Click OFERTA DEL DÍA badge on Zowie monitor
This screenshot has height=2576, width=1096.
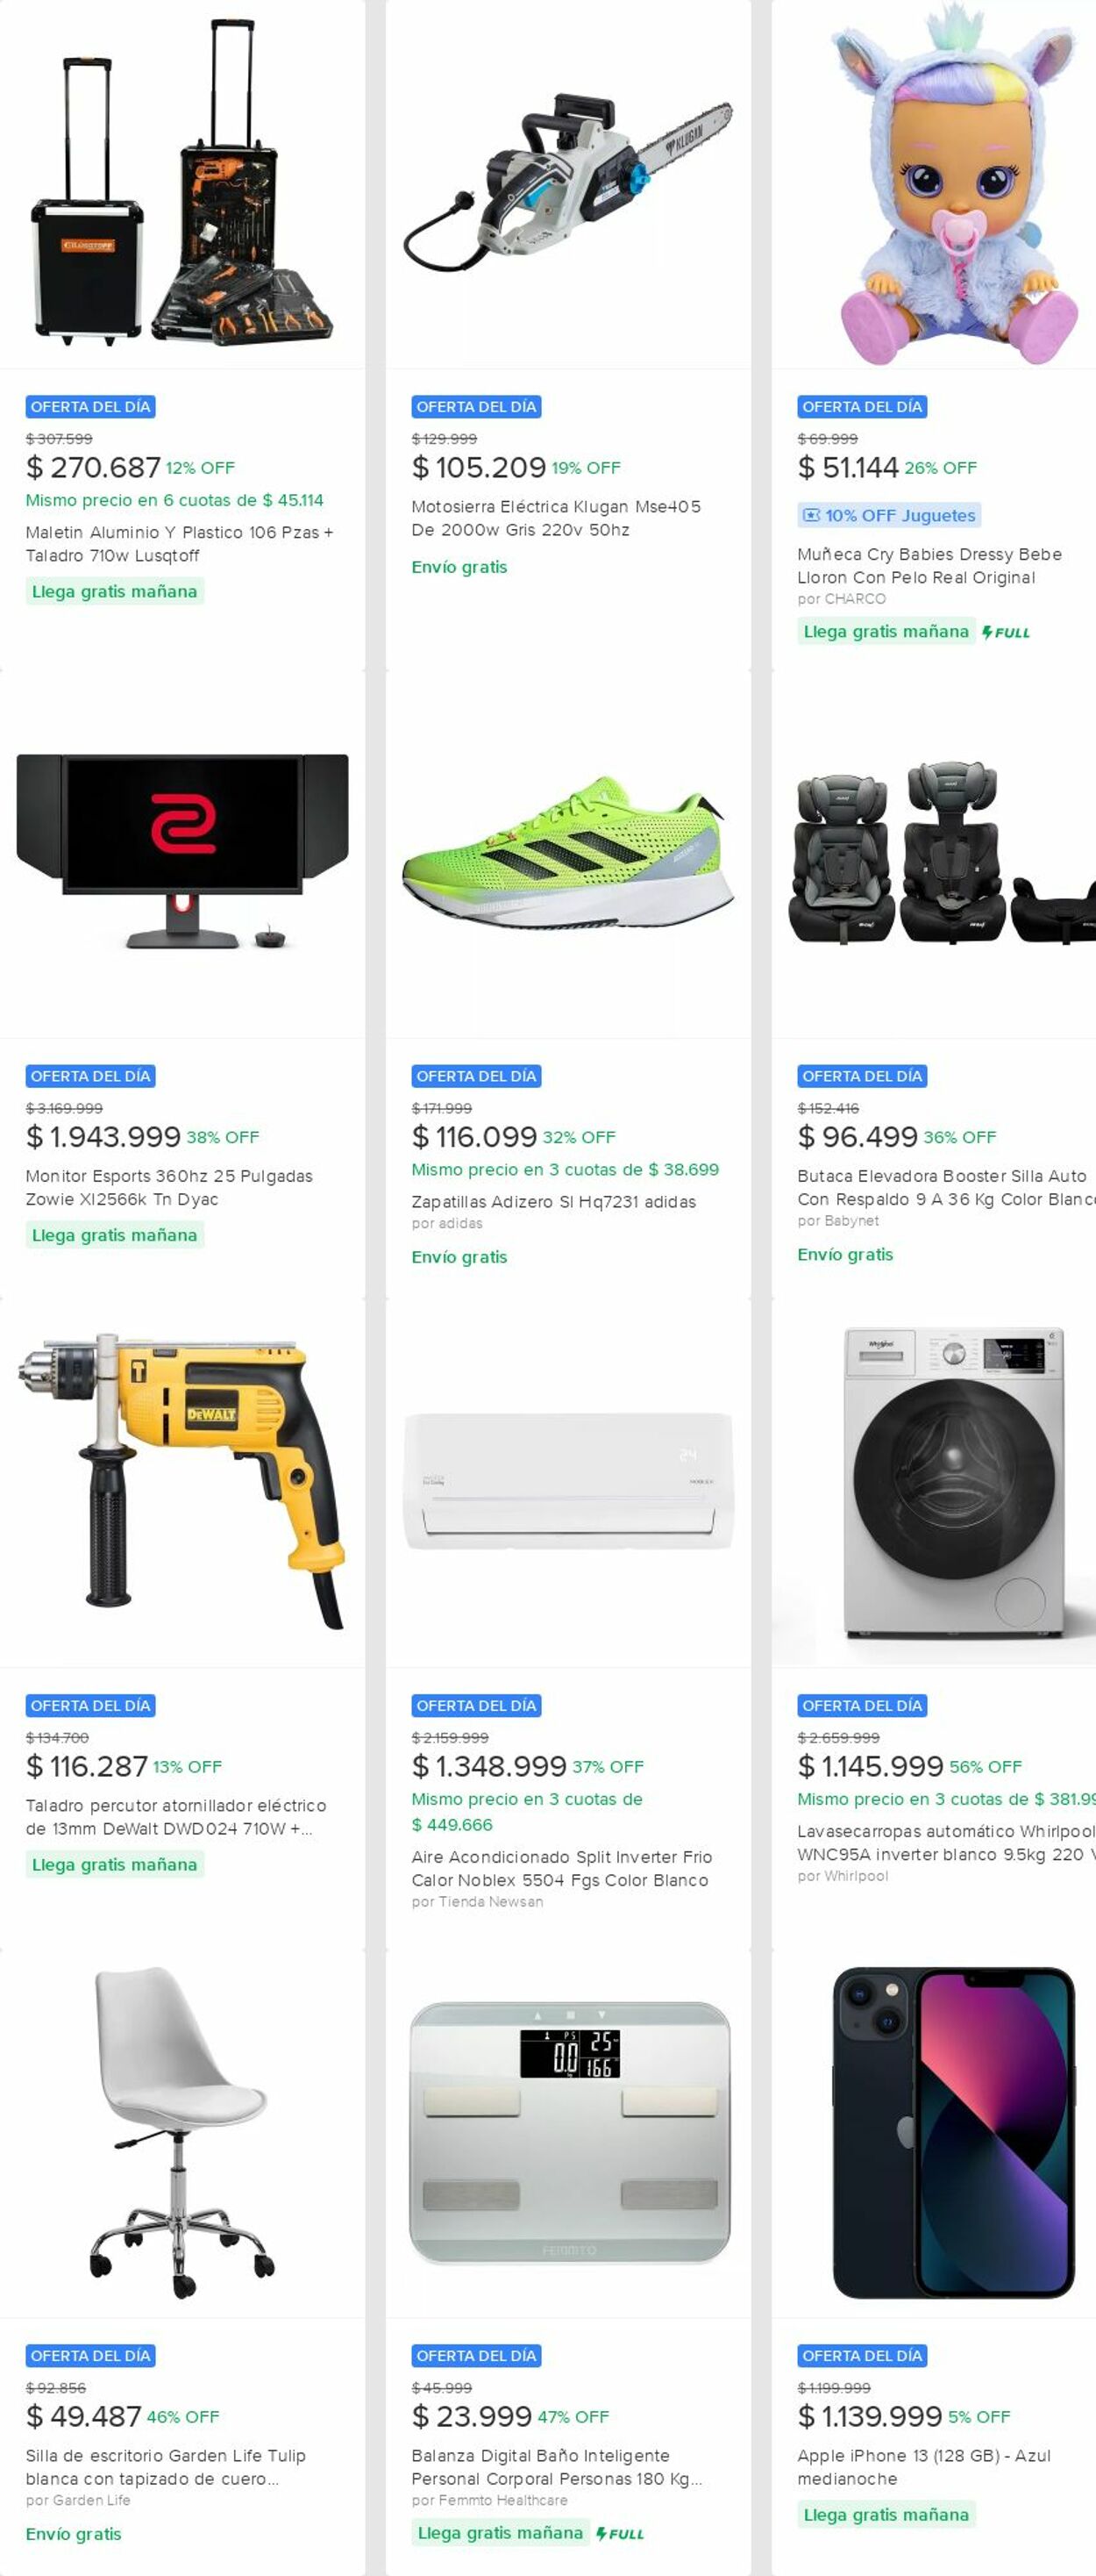click(x=90, y=1076)
